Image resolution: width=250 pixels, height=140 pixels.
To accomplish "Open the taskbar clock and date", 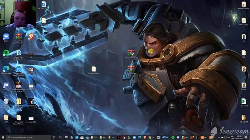I will tap(239, 137).
